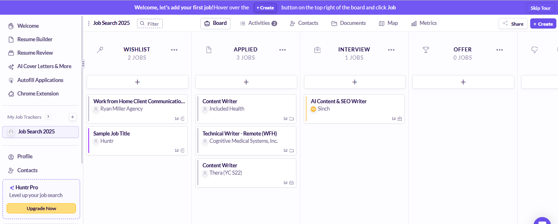The width and height of the screenshot is (558, 224).
Task: Add a job to Wishlist column
Action: [137, 82]
